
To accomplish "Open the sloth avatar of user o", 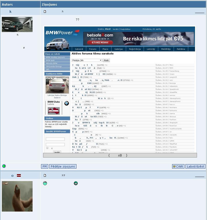I will point(17,196).
